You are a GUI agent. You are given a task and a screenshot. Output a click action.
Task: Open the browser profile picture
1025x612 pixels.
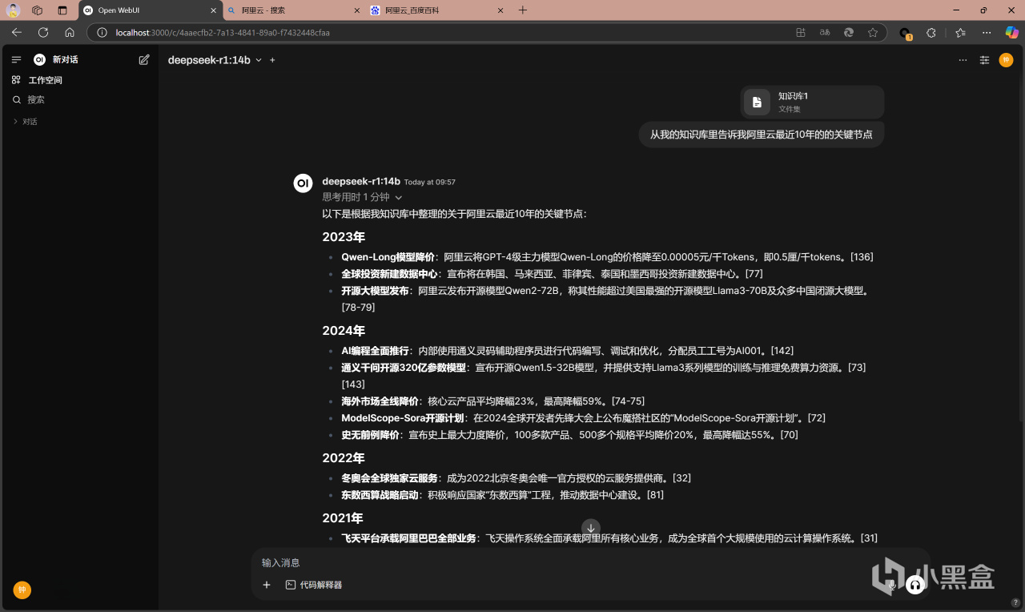point(14,10)
